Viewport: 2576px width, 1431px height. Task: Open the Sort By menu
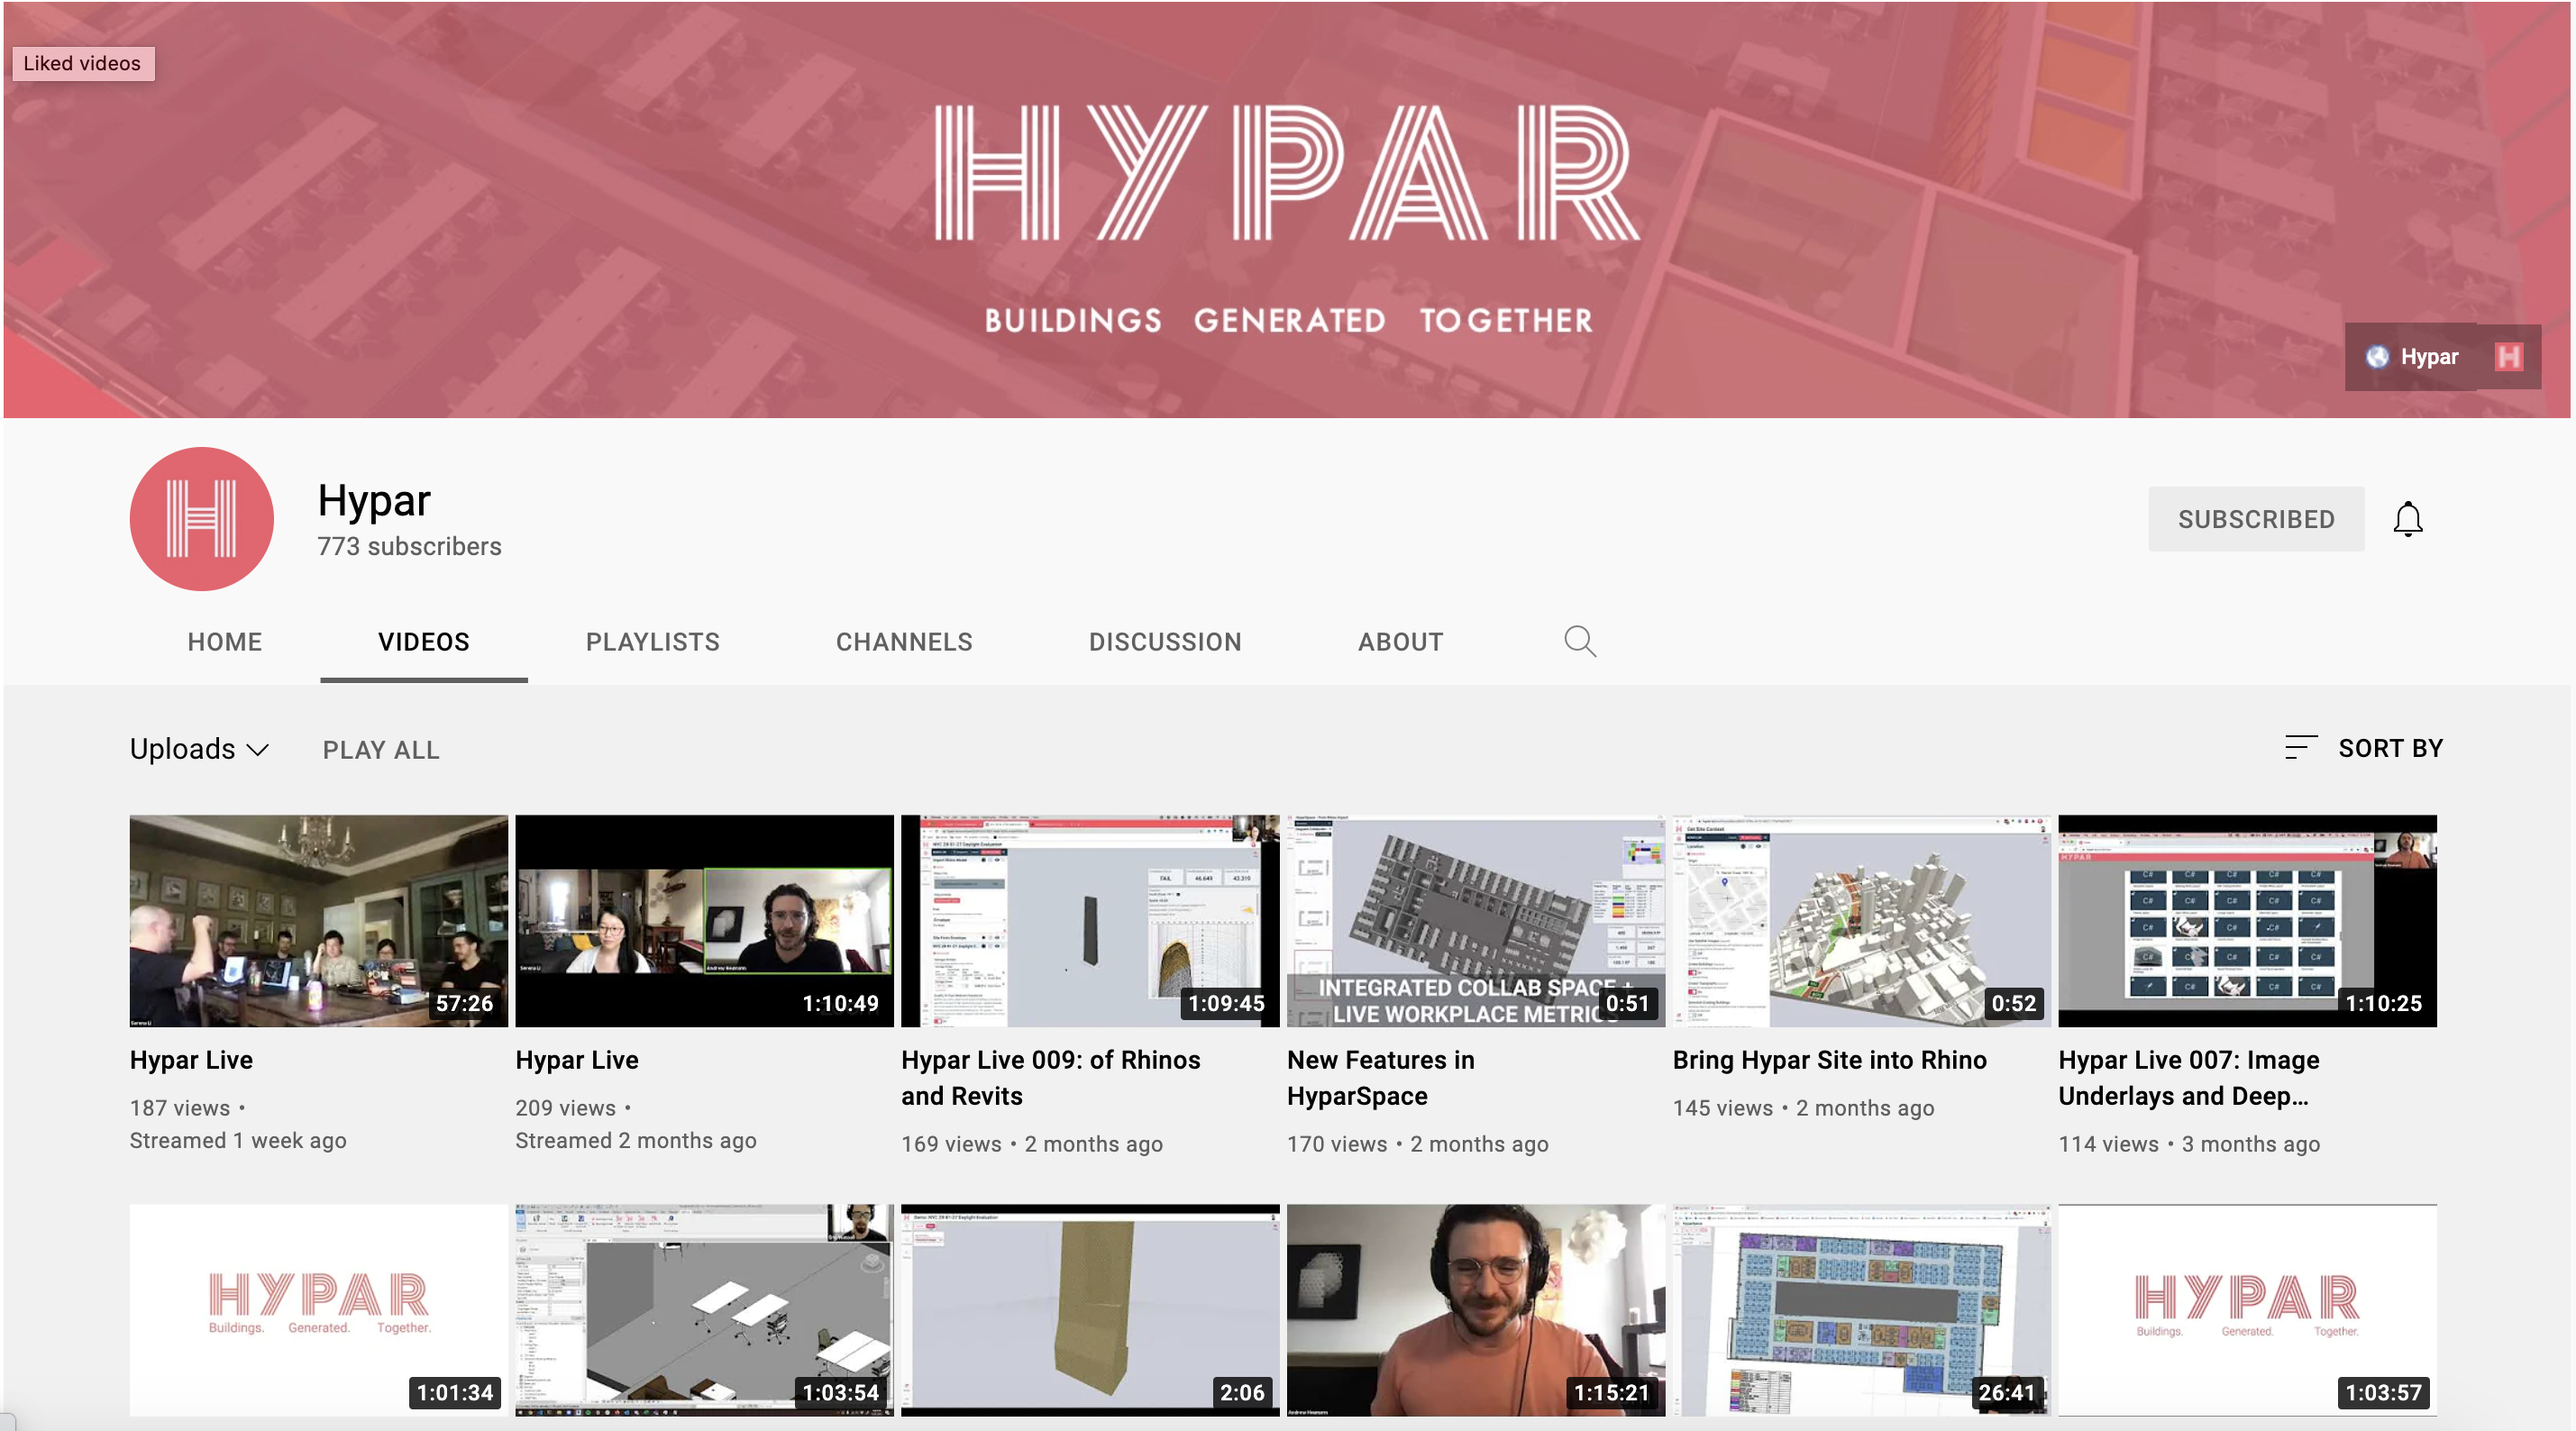tap(2389, 748)
